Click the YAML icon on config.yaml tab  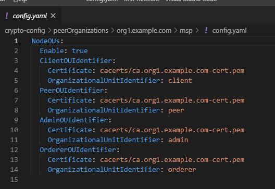click(7, 16)
